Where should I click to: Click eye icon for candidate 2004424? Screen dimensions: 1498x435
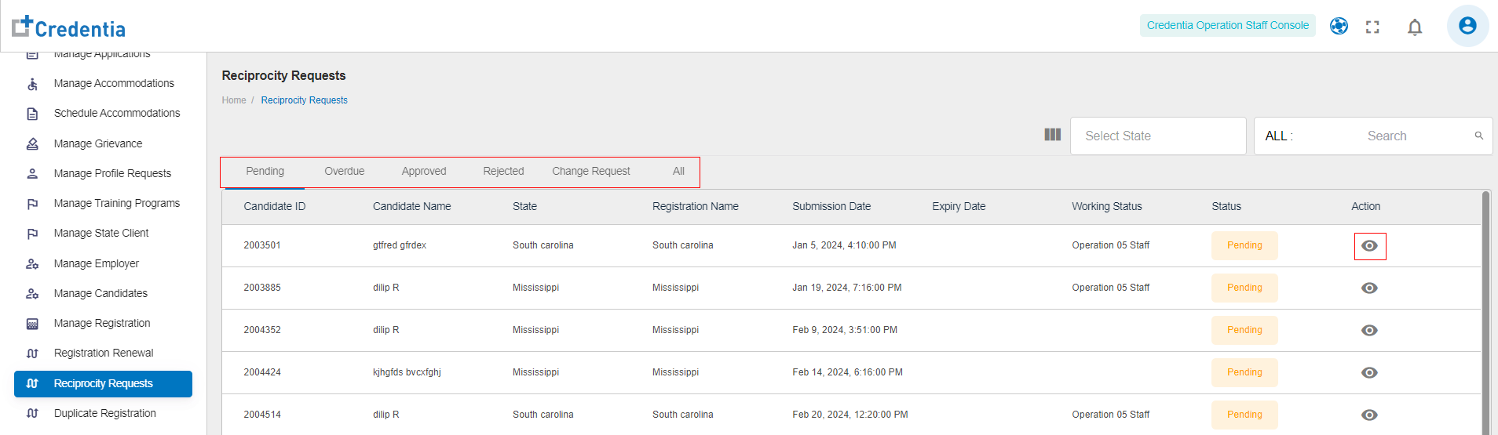(x=1369, y=373)
